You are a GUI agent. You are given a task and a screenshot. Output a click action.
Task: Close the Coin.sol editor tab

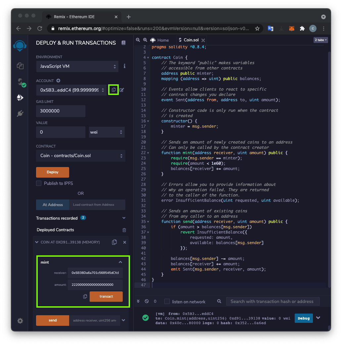point(203,40)
